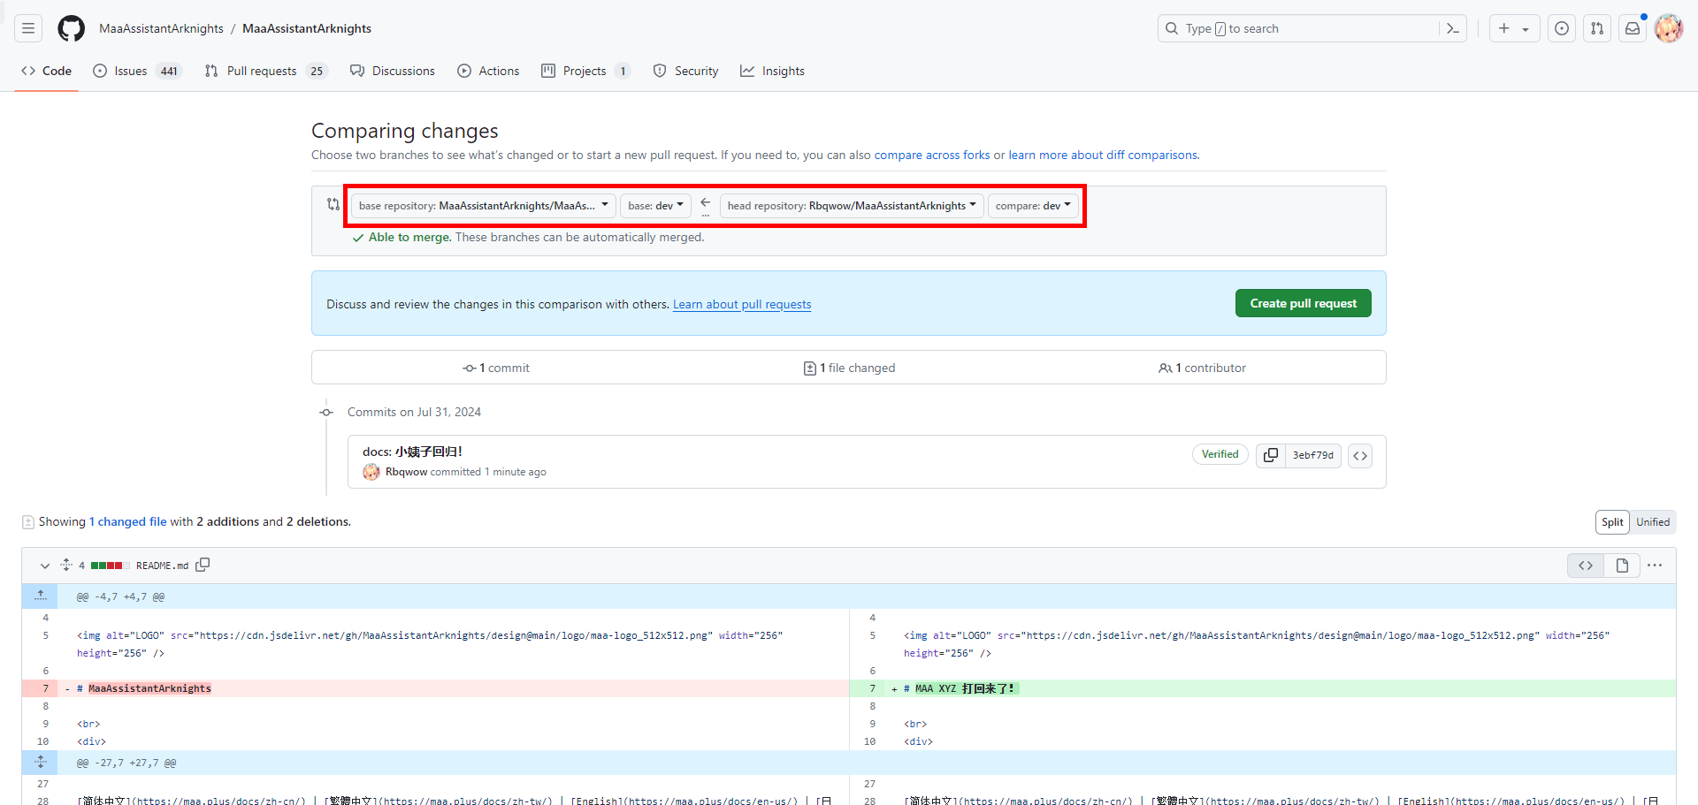
Task: Display the source diff button
Action: [1586, 566]
